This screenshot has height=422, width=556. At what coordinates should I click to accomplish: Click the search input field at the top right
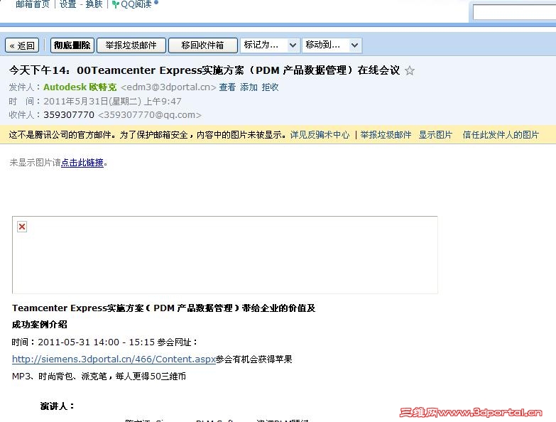pyautogui.click(x=515, y=13)
